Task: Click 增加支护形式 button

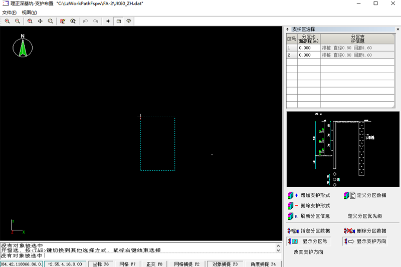Action: click(x=309, y=195)
